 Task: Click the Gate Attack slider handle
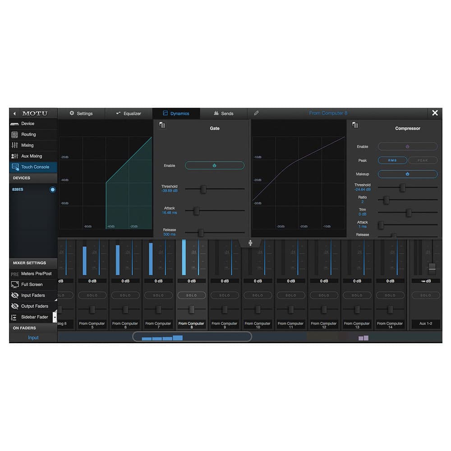coord(197,211)
